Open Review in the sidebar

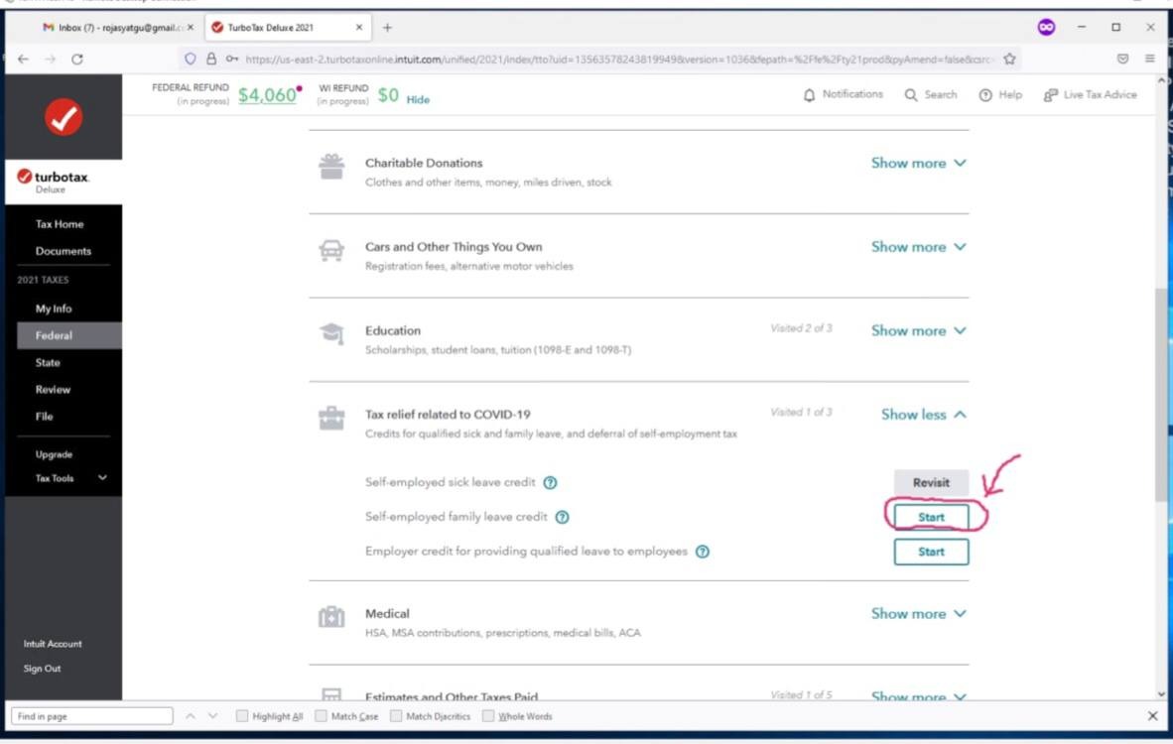53,390
